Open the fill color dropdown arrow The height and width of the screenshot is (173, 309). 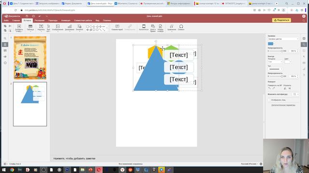274,44
